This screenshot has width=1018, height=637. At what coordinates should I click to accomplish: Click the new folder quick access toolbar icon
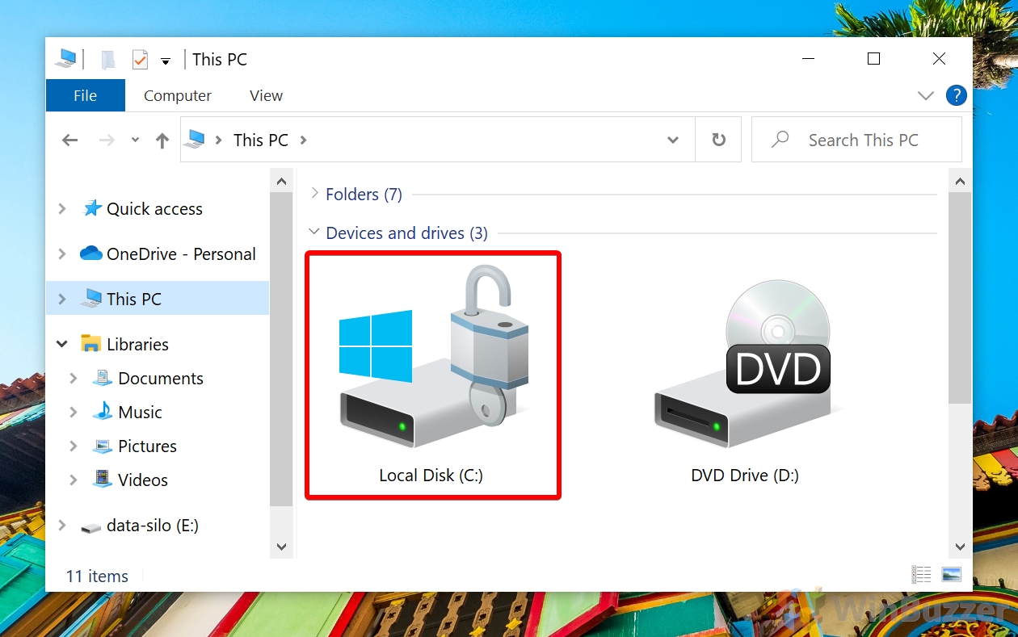(108, 60)
